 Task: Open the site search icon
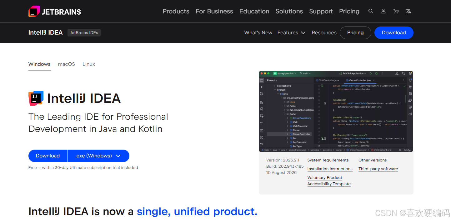[x=371, y=11]
